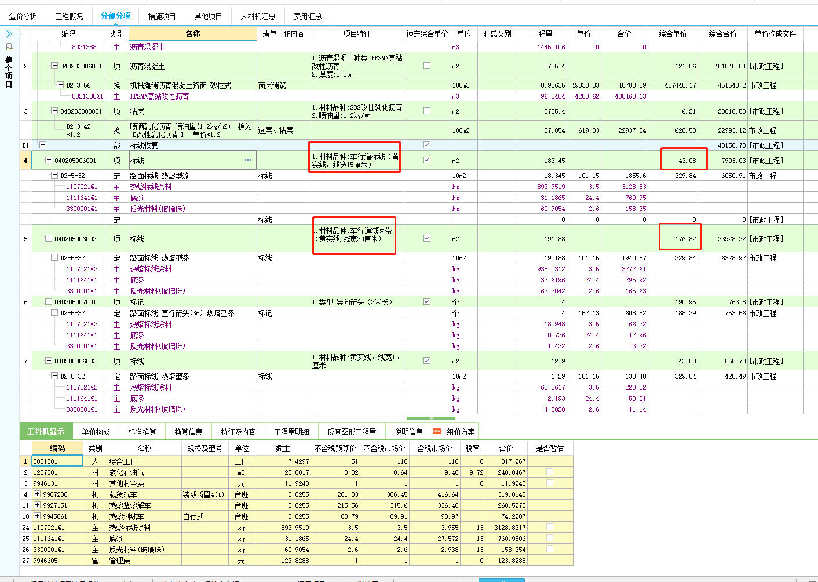Click the panel splitter handle above bottom tabs
The width and height of the screenshot is (818, 582).
[x=430, y=418]
